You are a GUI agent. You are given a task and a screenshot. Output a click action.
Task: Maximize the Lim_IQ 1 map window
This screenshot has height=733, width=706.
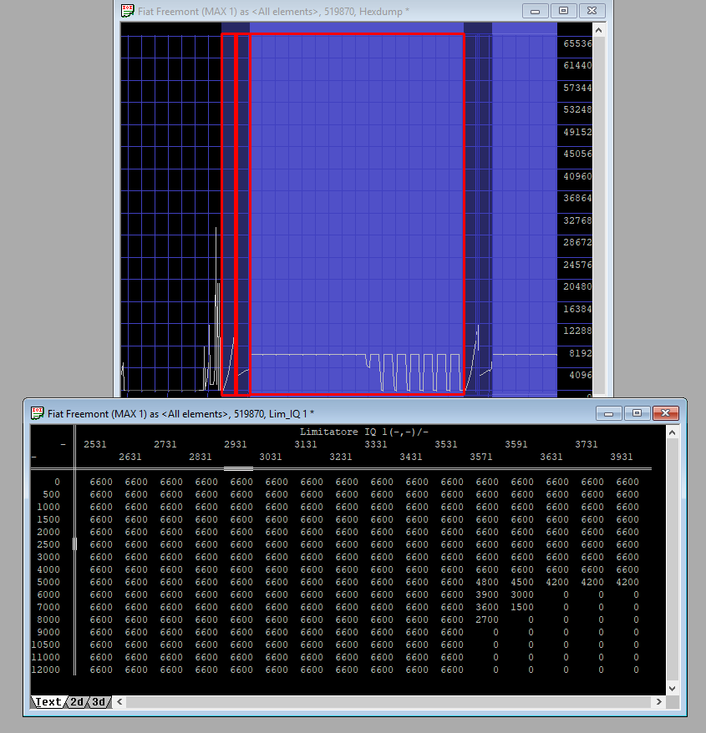pos(637,413)
